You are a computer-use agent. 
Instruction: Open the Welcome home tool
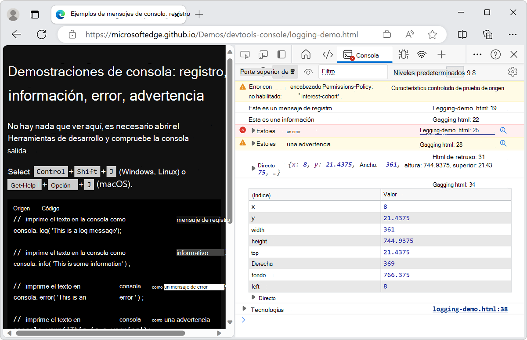coord(306,54)
